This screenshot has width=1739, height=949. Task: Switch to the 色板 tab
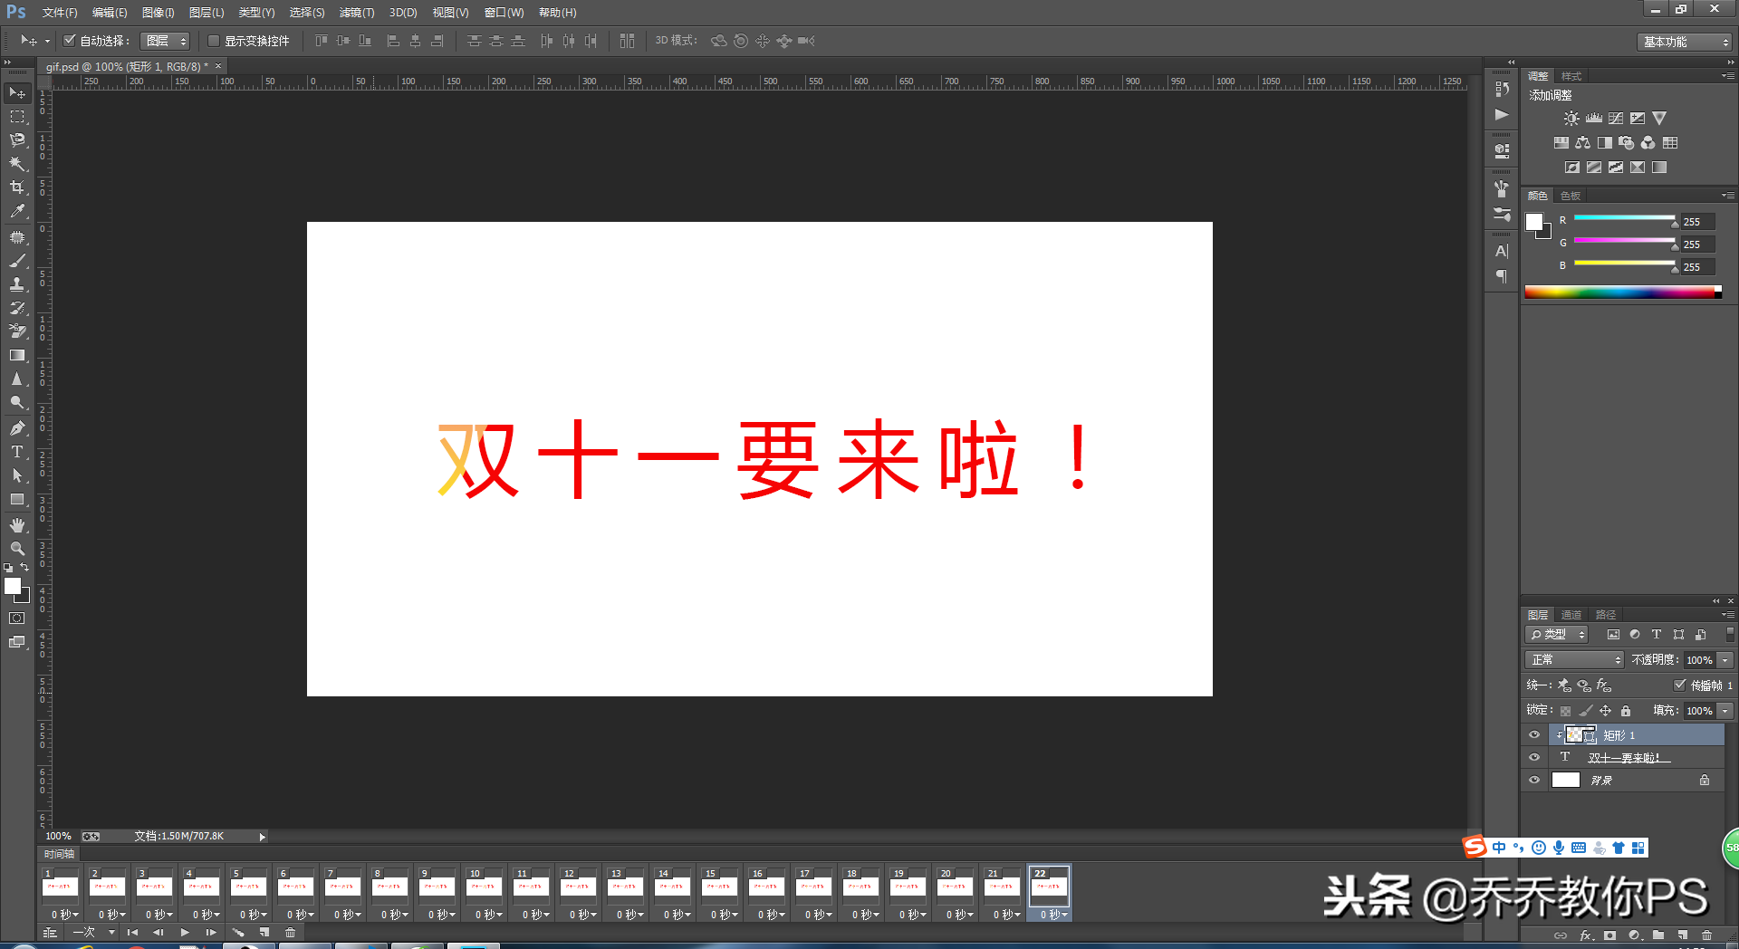click(x=1571, y=196)
